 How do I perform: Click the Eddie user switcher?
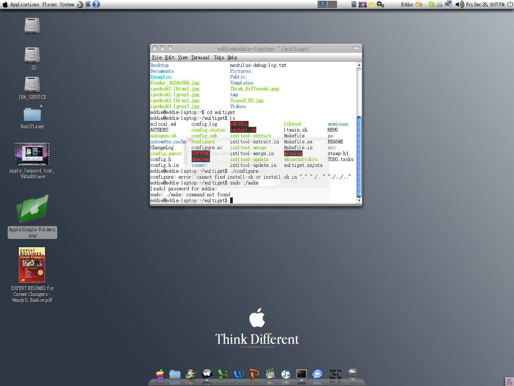407,4
